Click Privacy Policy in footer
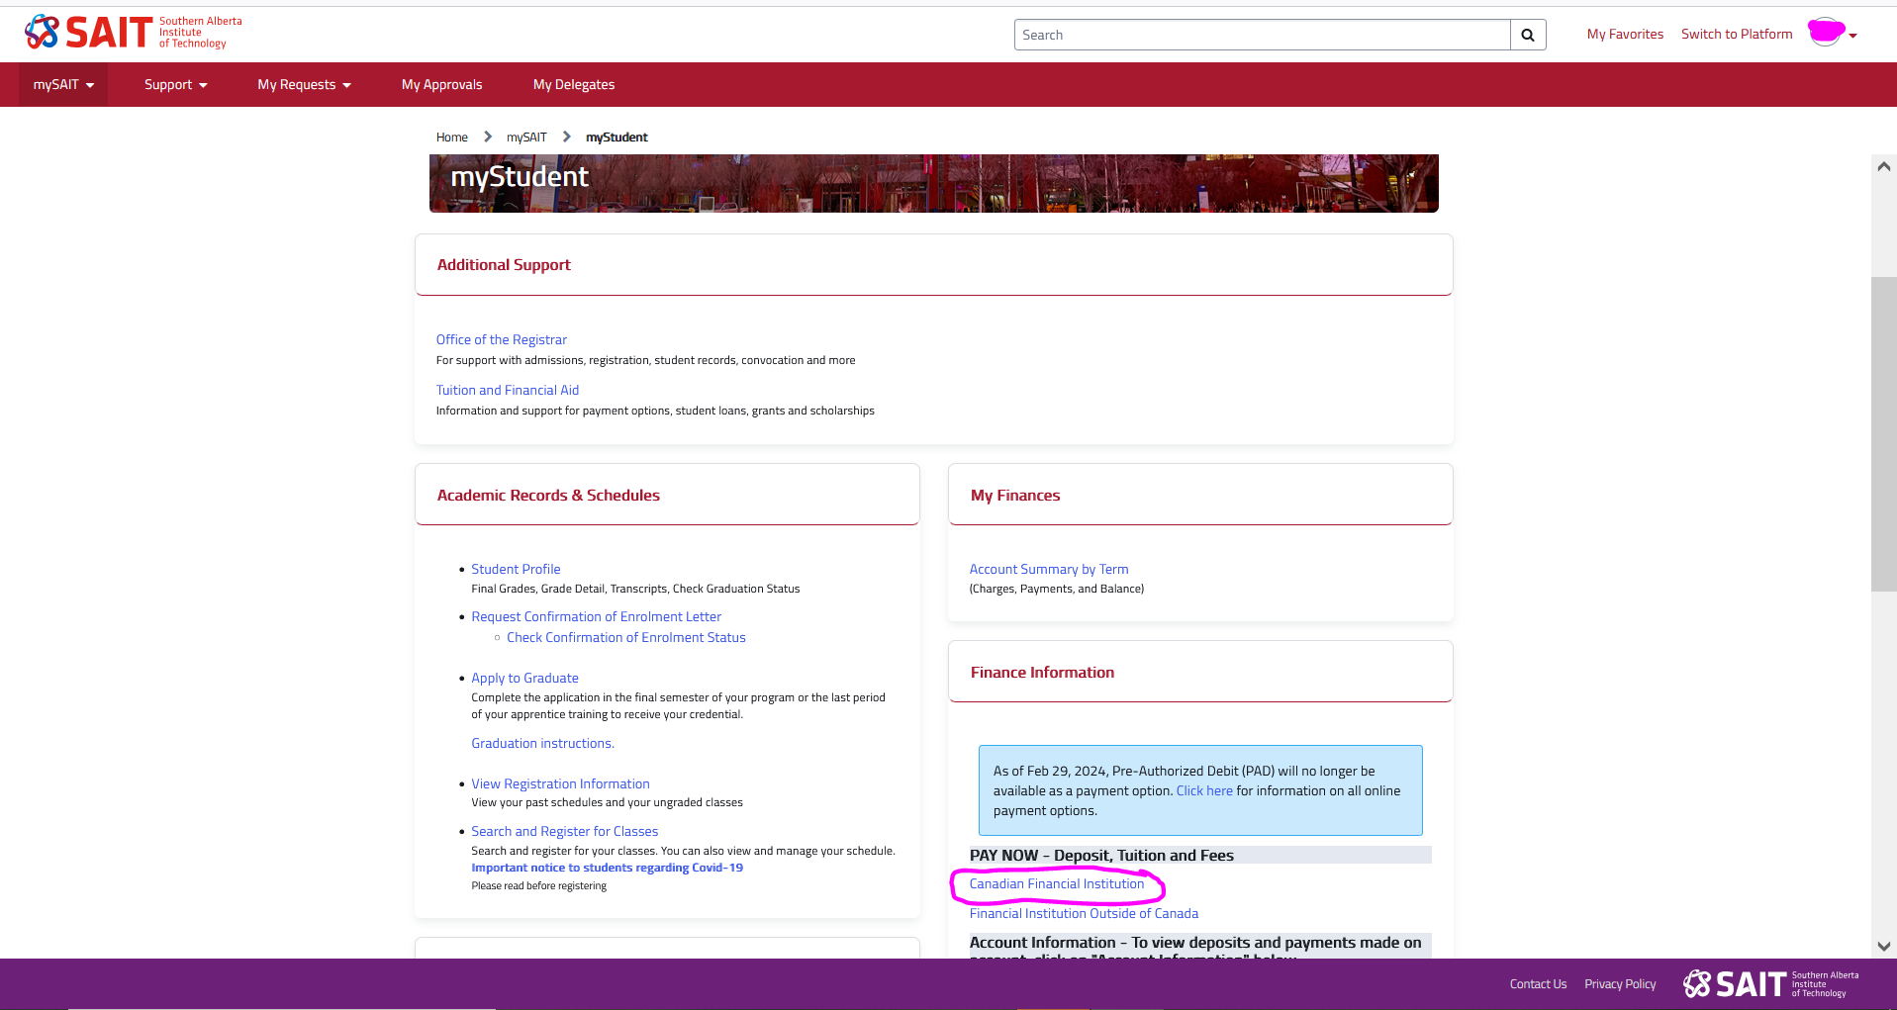The image size is (1897, 1010). coord(1620,984)
